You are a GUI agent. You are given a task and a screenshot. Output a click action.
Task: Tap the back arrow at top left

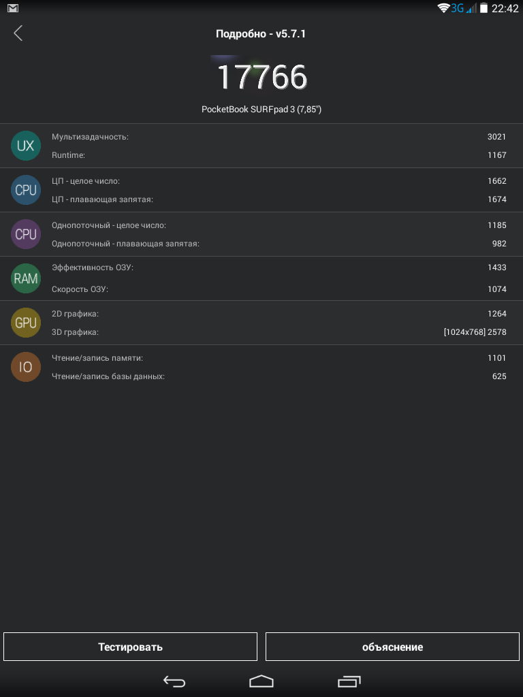pos(18,33)
